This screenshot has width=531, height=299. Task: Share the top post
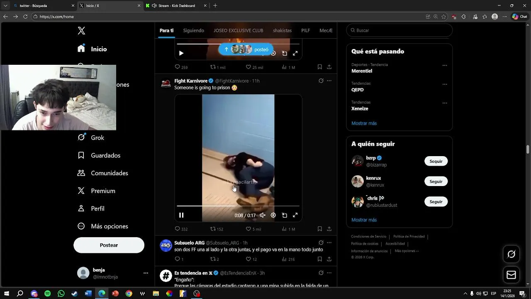pos(329,67)
